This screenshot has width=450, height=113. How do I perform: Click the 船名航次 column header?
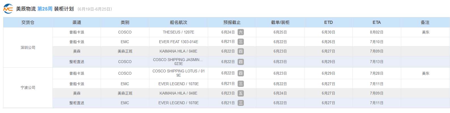click(178, 22)
